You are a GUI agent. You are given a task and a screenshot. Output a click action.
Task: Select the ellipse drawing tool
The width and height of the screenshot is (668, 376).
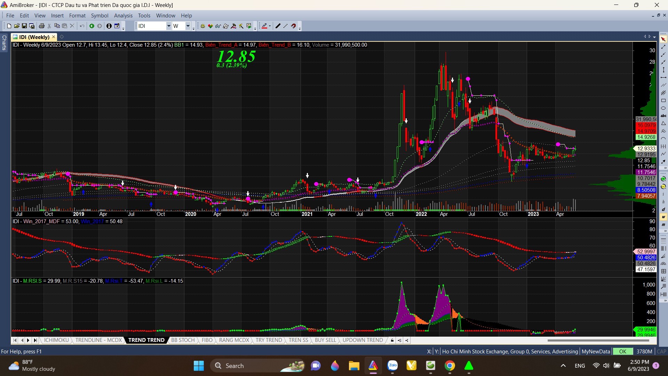[663, 108]
